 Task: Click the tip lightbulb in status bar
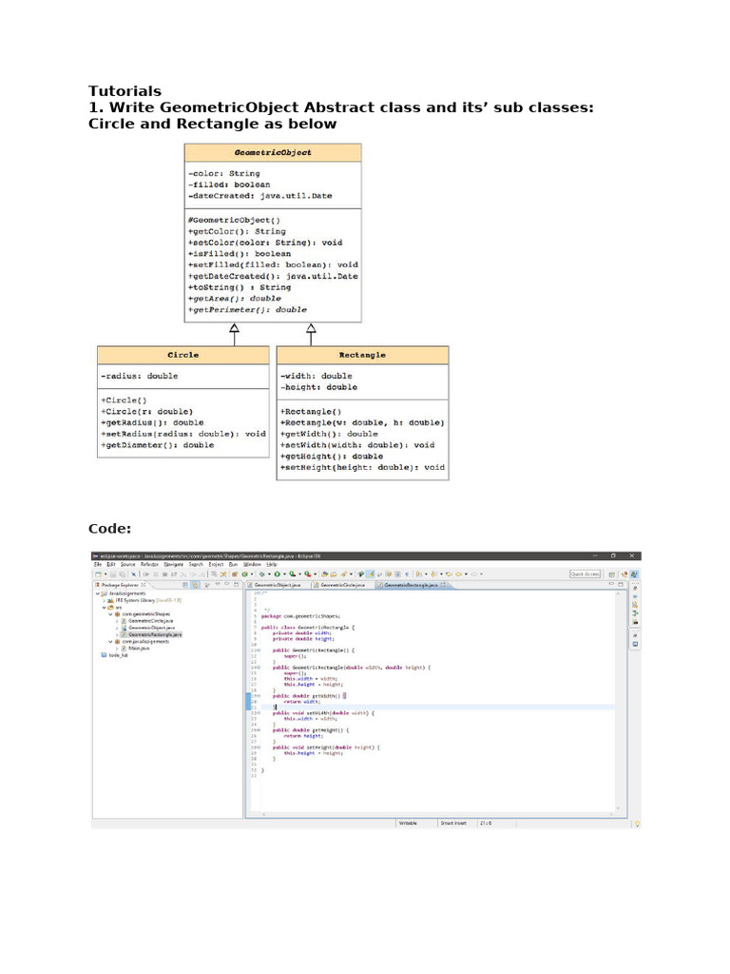pos(636,824)
